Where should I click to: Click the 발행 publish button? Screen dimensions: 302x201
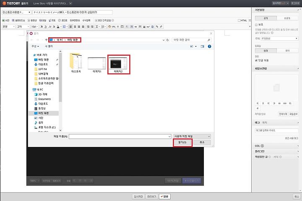(165, 196)
